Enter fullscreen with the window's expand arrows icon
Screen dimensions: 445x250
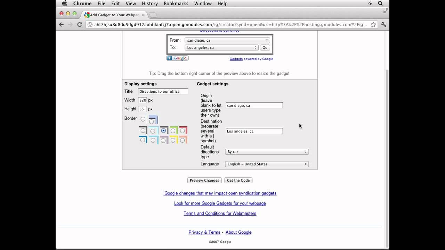click(385, 11)
